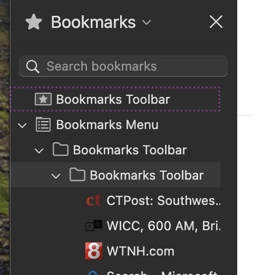
Task: Collapse the Bookmarks Toolbar folder directly under Bookmarks Menu
Action: click(39, 151)
